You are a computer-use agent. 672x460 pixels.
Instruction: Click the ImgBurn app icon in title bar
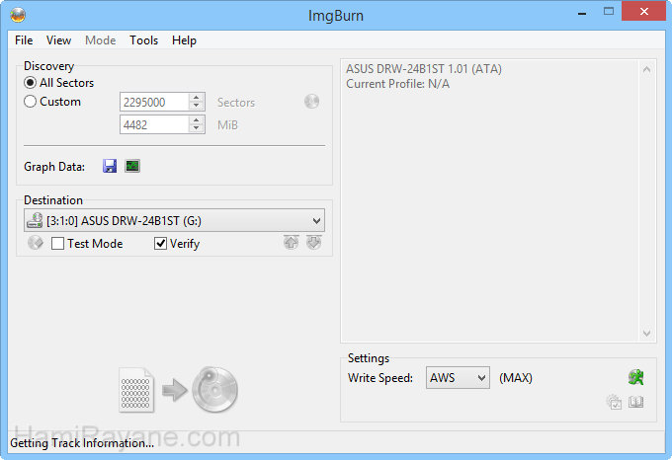click(x=18, y=16)
